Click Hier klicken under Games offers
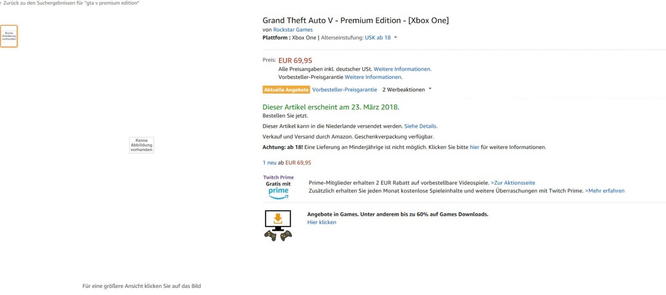 coord(322,222)
